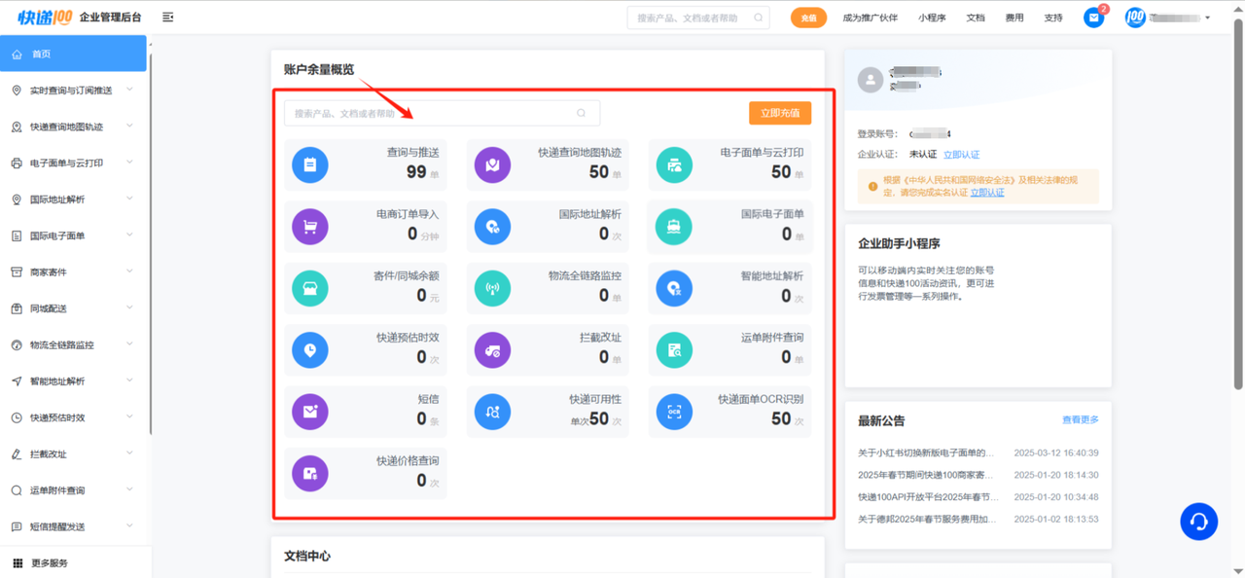Expand the sidebar 国际地址解析 menu
Viewport: 1245px width, 578px height.
pyautogui.click(x=75, y=199)
